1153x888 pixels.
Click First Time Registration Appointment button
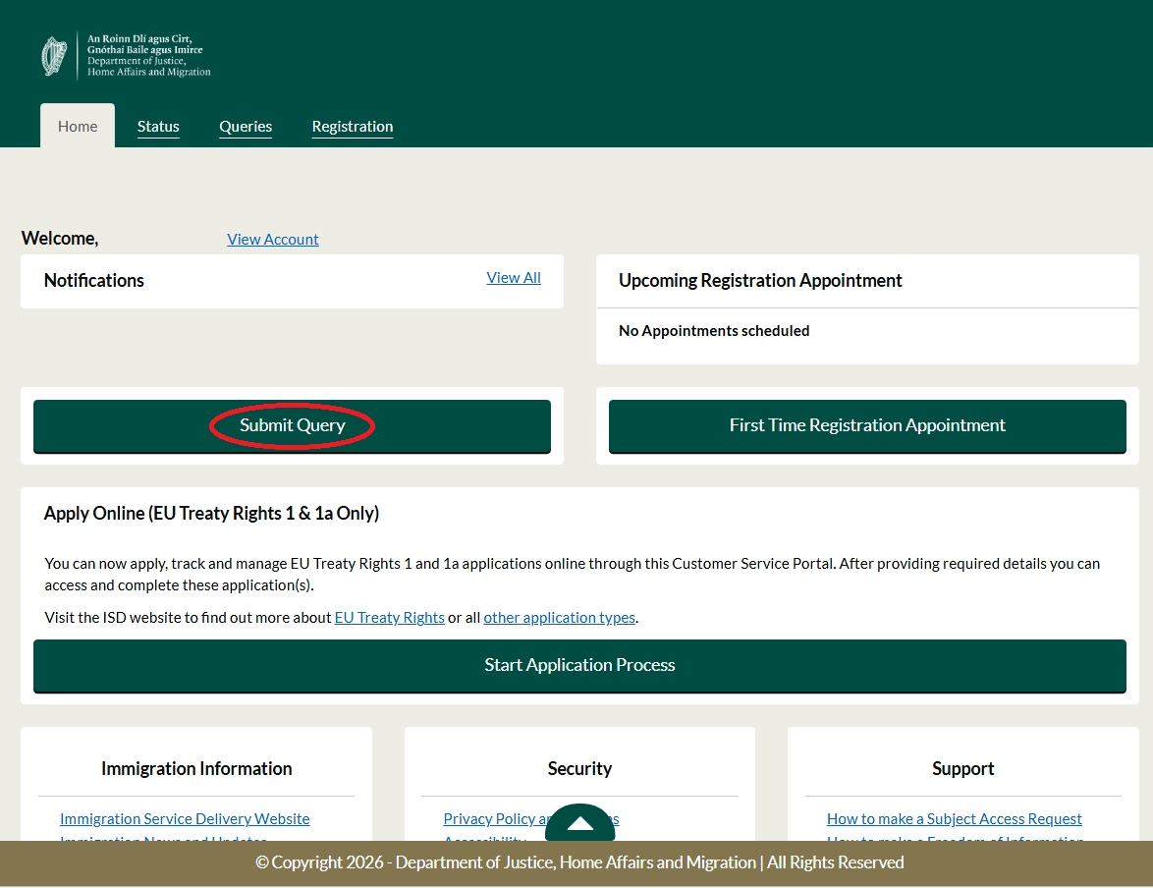(867, 426)
